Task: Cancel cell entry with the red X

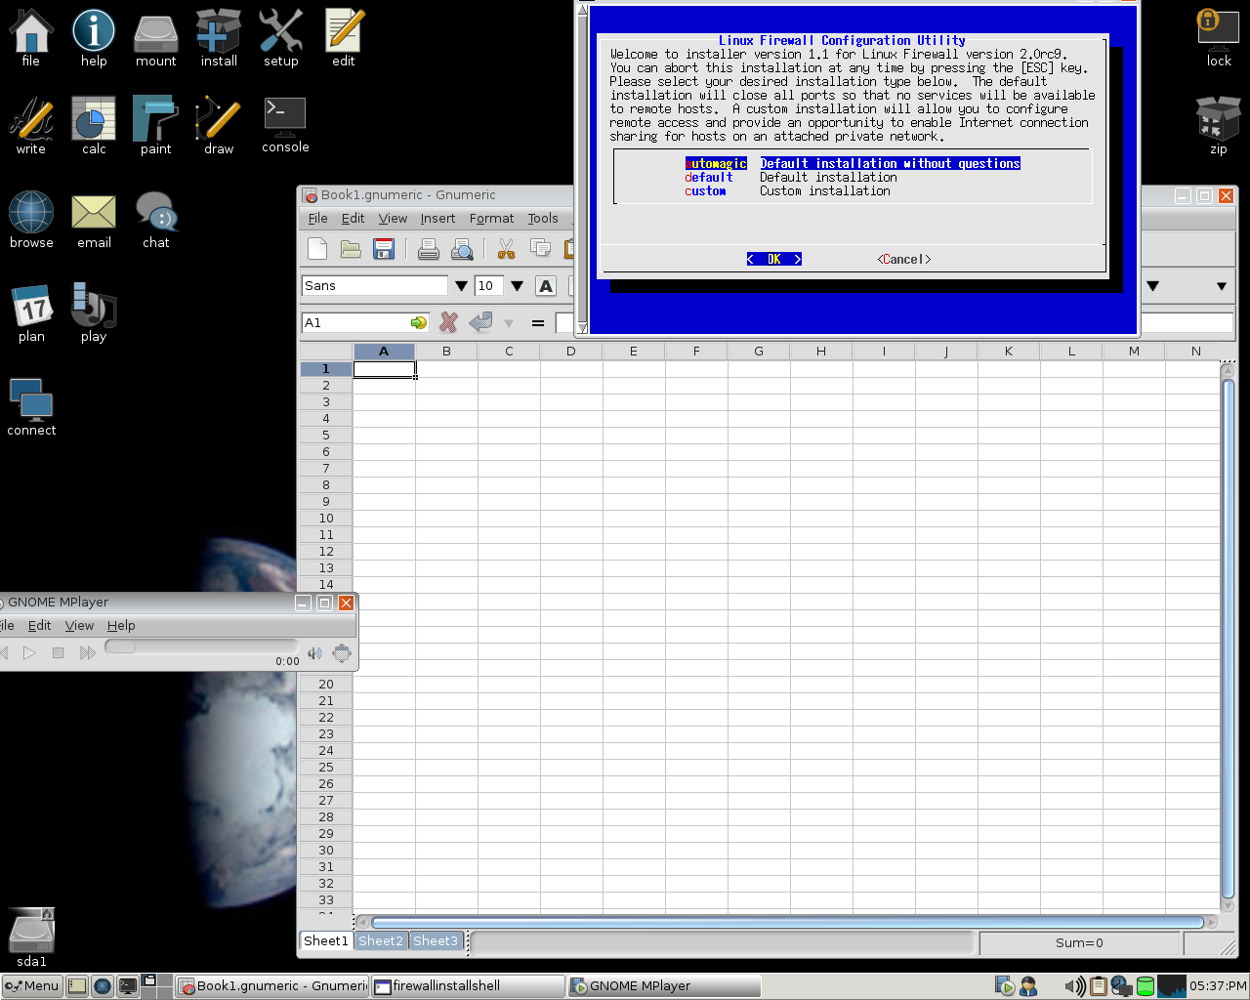Action: 448,322
